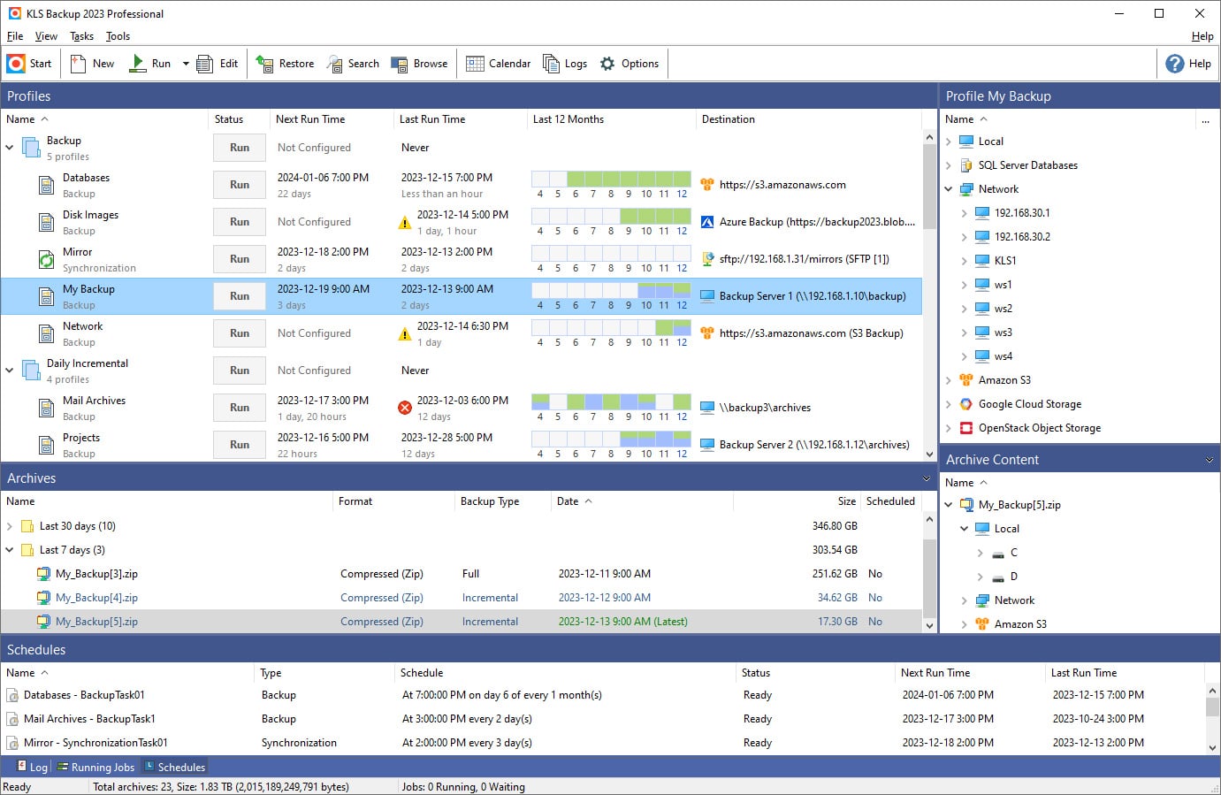Open Help from the toolbar

pos(1189,63)
